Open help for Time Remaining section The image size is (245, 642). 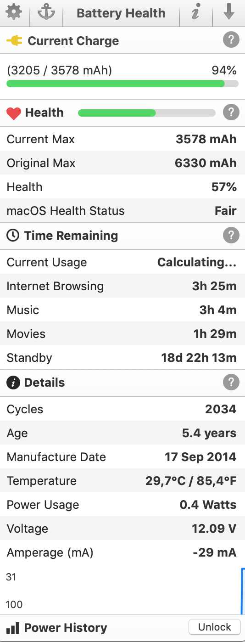[231, 235]
